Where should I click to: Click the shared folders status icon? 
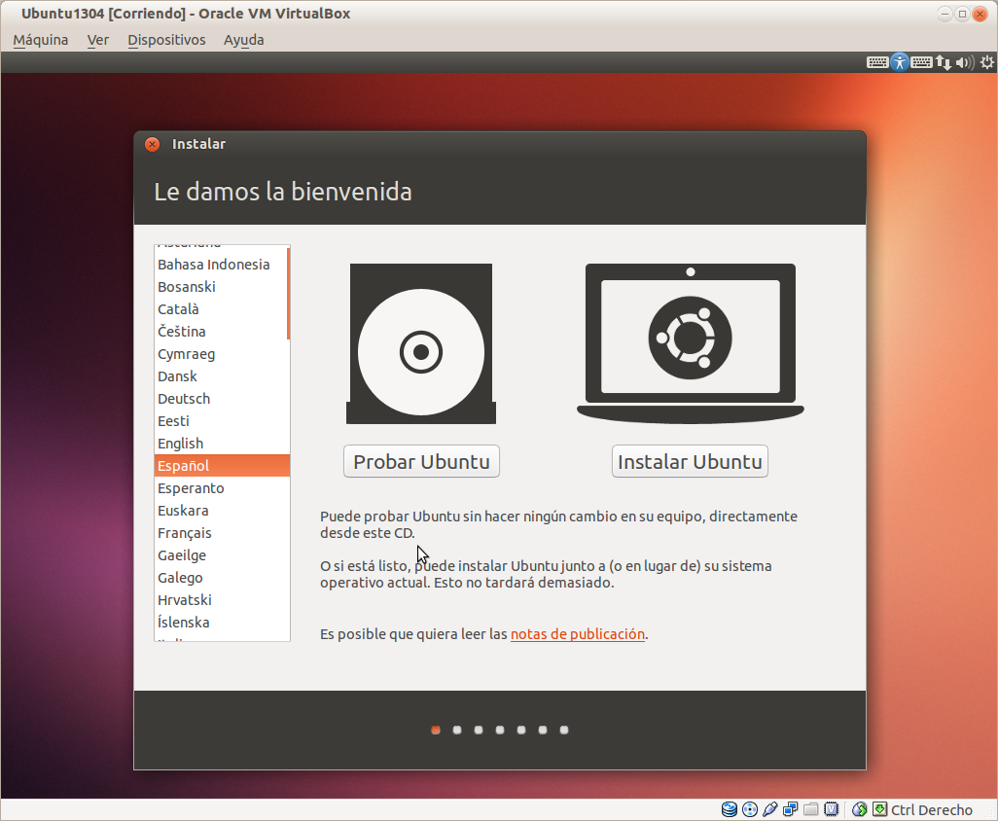811,809
